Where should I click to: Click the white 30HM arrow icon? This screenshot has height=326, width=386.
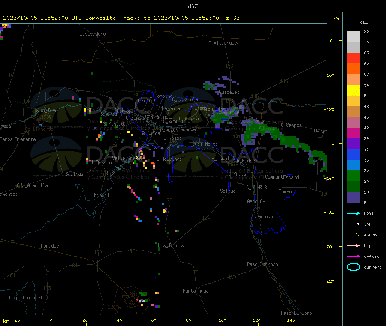coord(353,224)
